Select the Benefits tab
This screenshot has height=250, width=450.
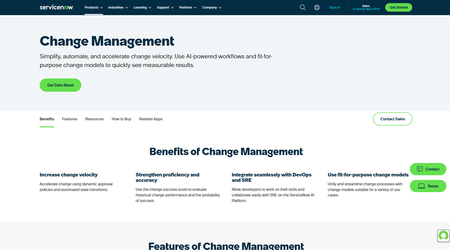pos(47,119)
